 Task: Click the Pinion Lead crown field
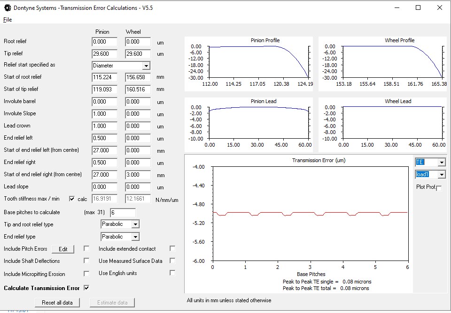(x=105, y=126)
